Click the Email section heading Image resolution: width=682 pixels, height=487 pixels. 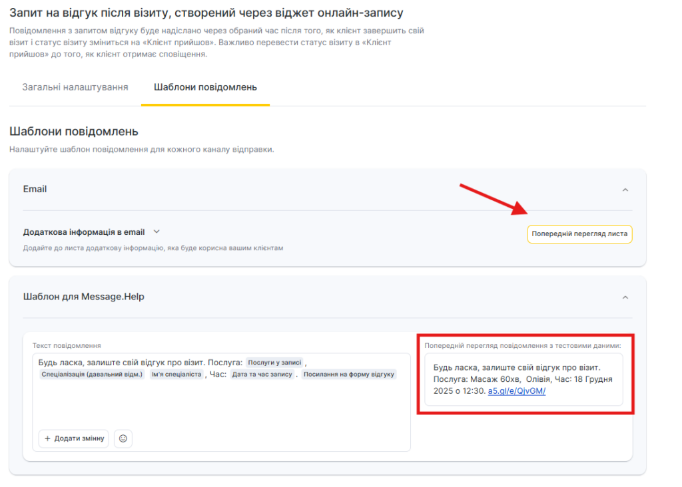click(35, 189)
